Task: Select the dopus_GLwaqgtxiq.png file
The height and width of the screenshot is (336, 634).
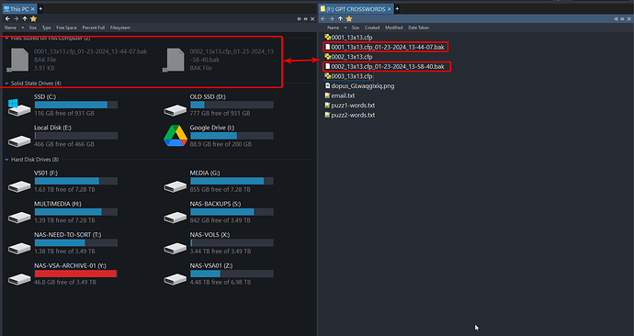Action: click(359, 86)
